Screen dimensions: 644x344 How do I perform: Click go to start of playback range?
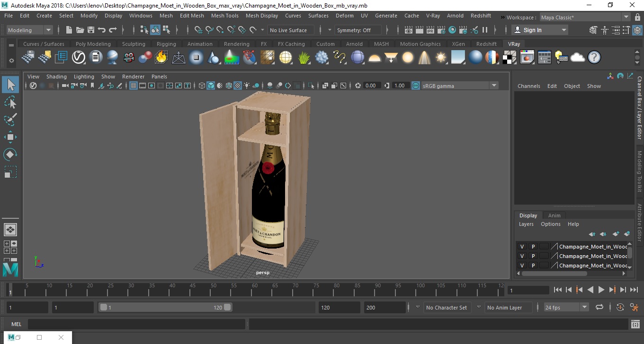click(x=558, y=290)
